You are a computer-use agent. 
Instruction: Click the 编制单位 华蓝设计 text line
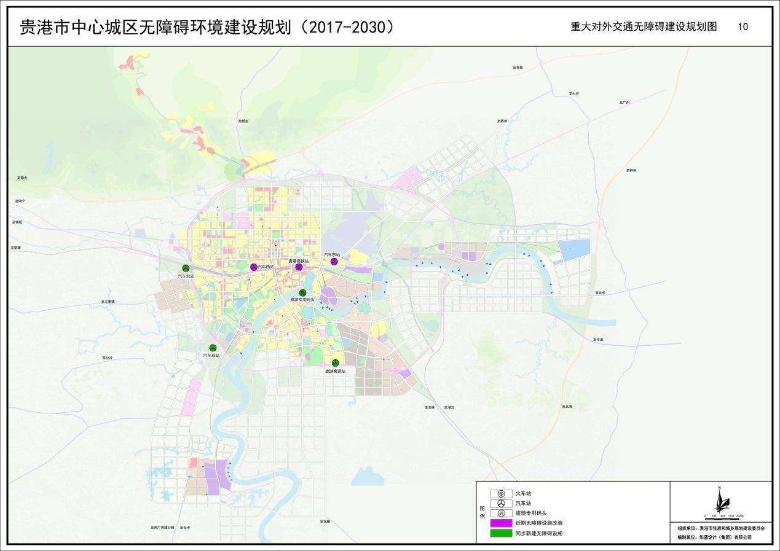pos(714,537)
